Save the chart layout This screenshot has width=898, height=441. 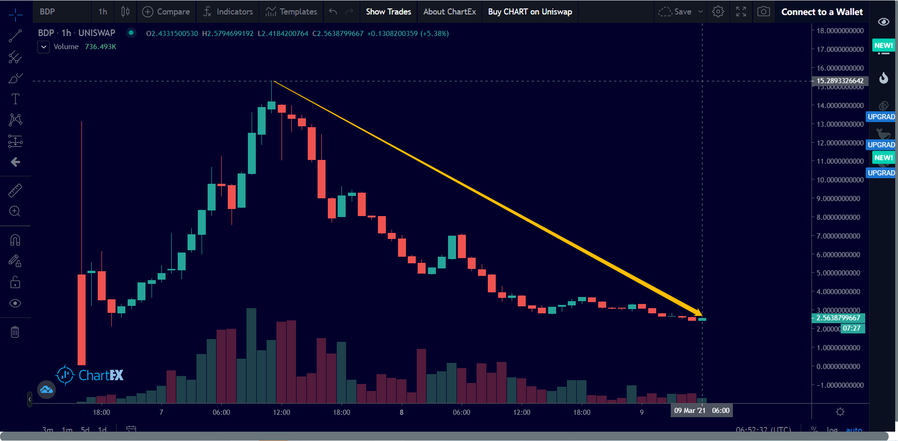point(675,12)
